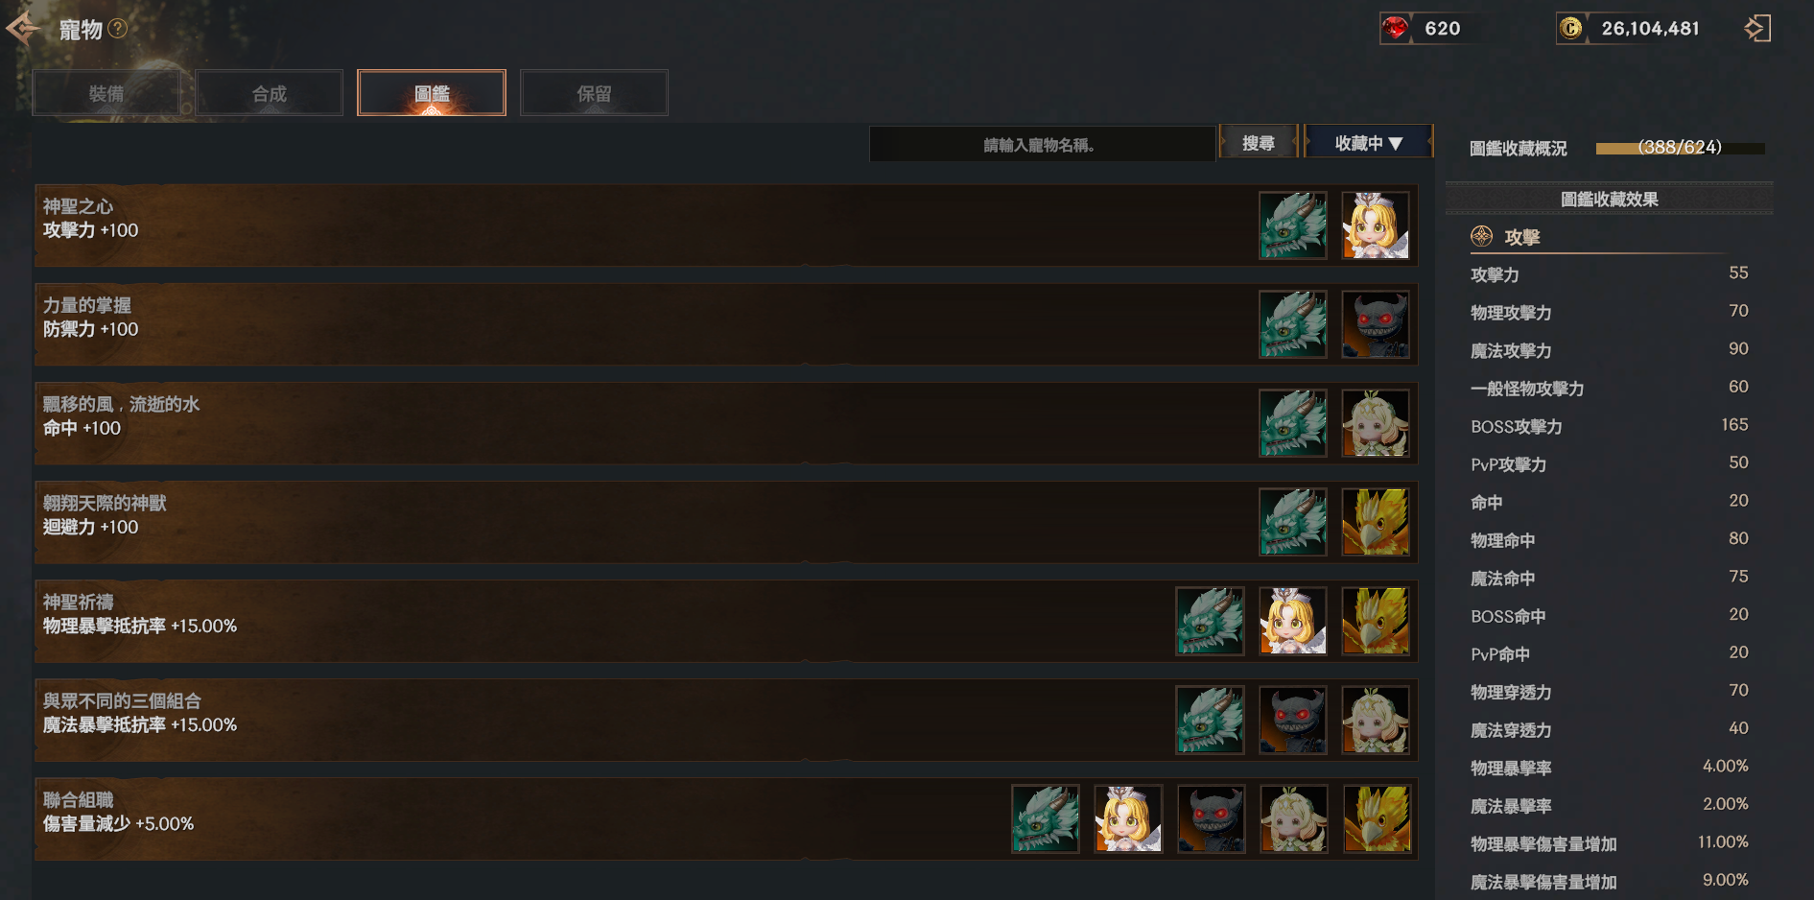
Task: Open the help question mark next to 寵物
Action: coord(118,29)
